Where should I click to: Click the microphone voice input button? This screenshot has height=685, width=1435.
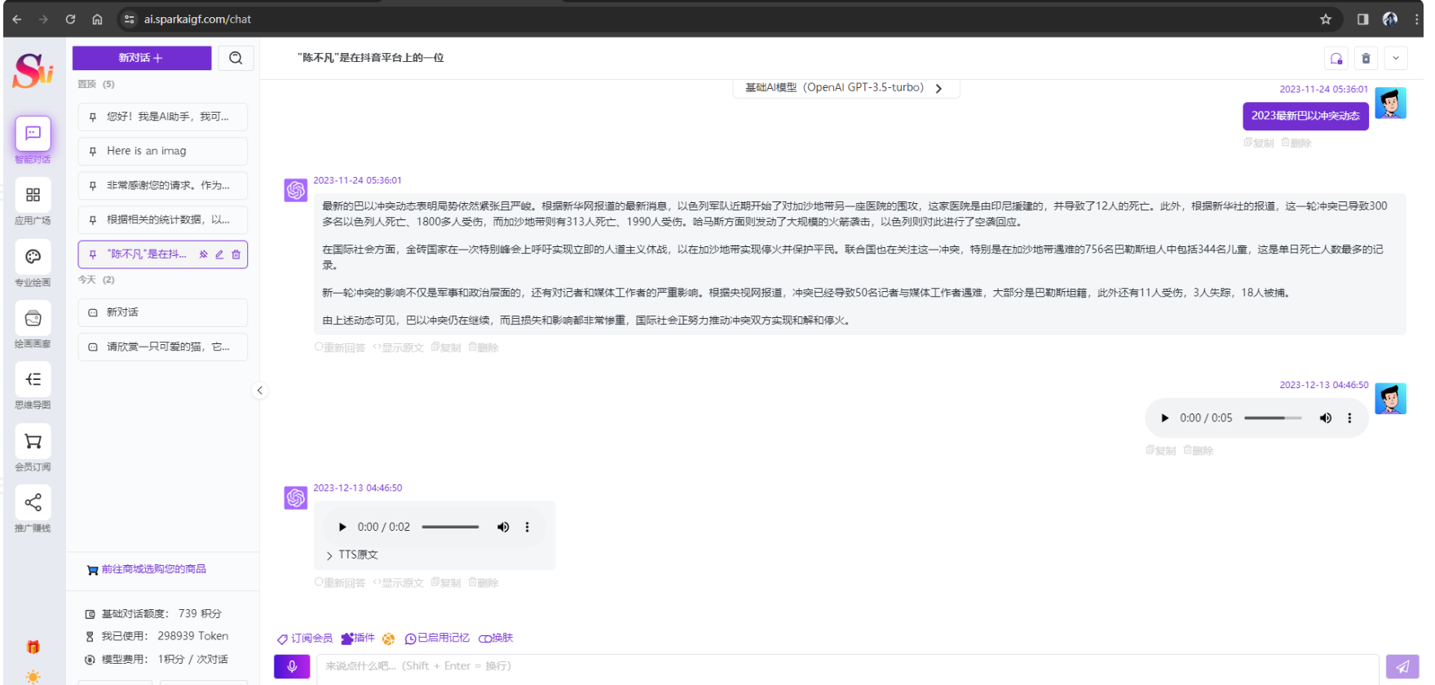[292, 666]
